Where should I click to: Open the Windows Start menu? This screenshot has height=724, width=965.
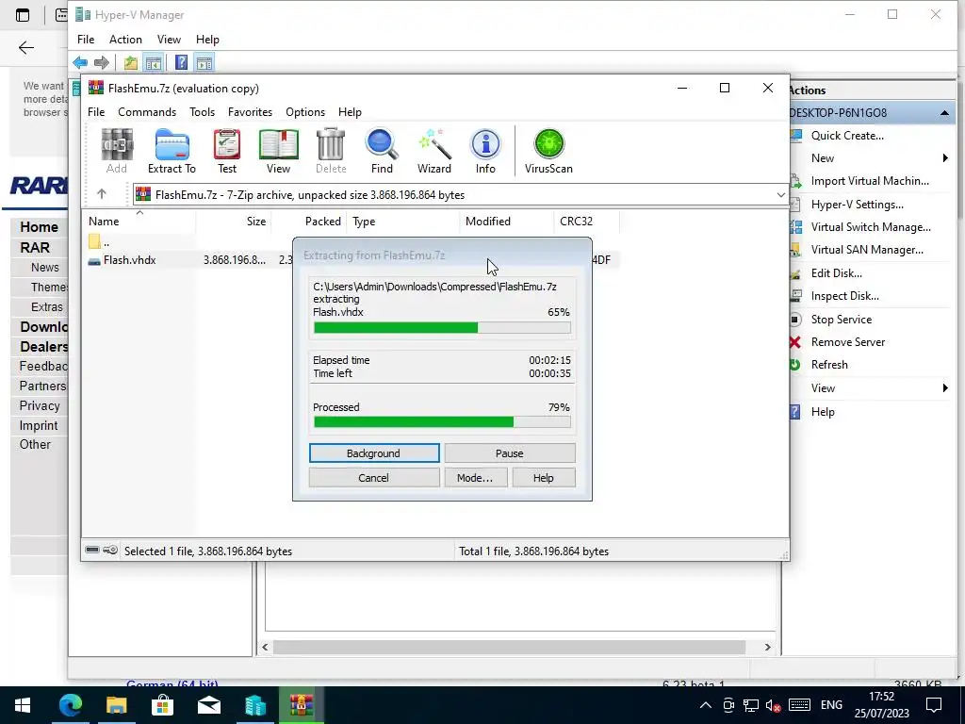coord(23,705)
